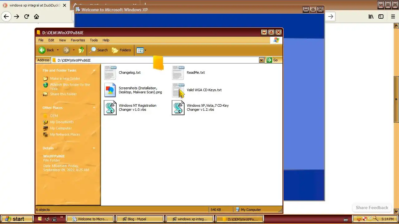
Task: Open the Views dropdown arrow
Action: [145, 50]
